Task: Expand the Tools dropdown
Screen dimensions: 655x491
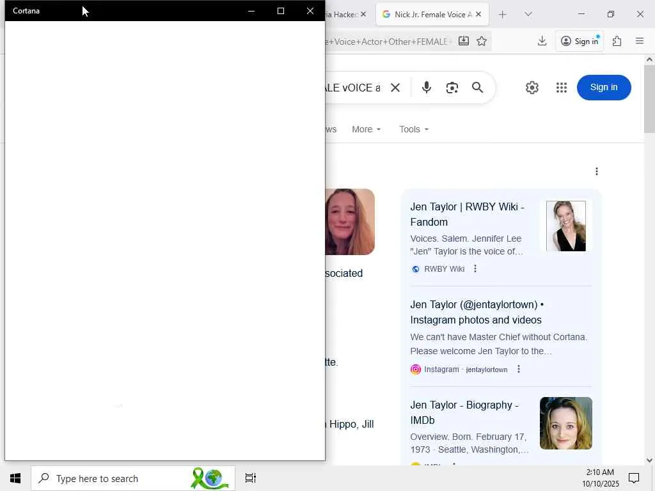Action: [x=414, y=129]
